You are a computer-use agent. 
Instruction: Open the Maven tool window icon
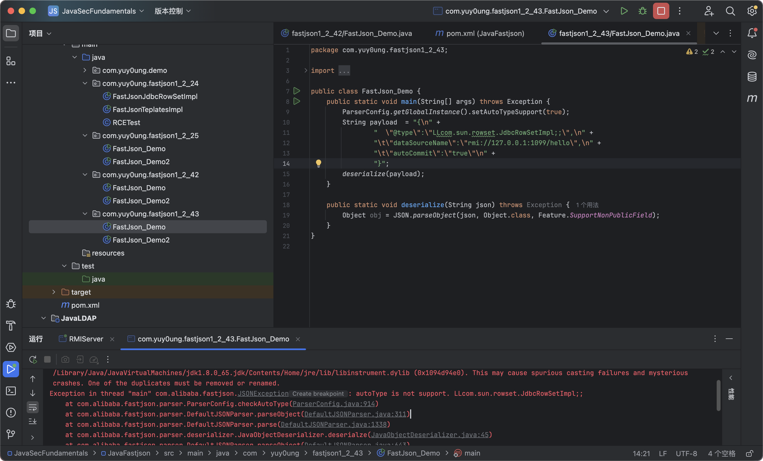click(x=752, y=98)
